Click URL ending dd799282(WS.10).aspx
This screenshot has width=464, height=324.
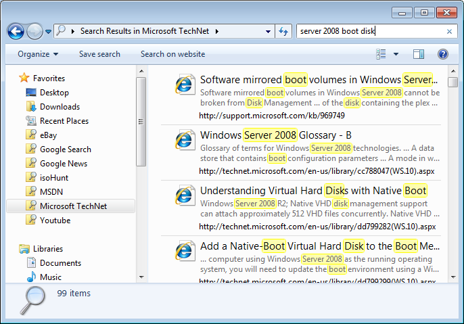pyautogui.click(x=317, y=227)
